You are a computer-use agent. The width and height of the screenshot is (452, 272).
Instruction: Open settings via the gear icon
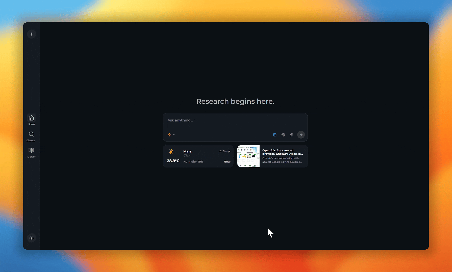(x=31, y=238)
